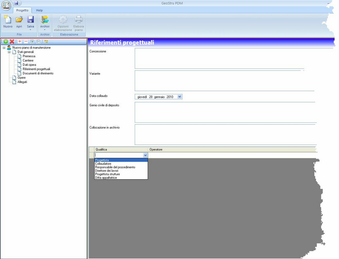Screen dimensions: 339x259
Task: Click the red X delete icon
Action: 12,41
